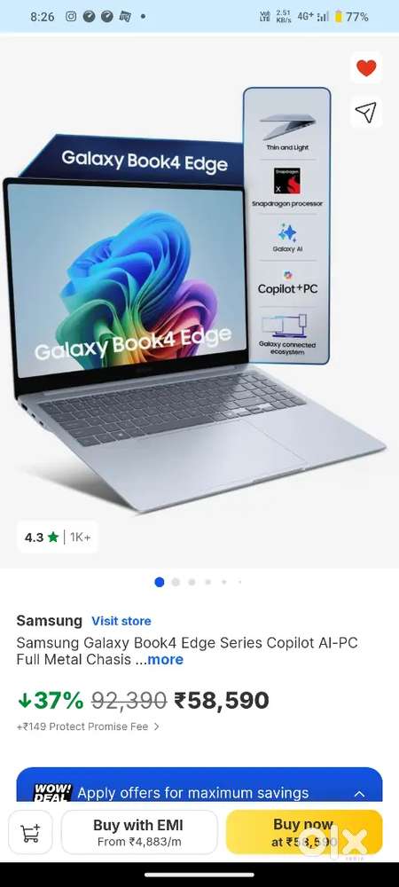This screenshot has width=399, height=887.
Task: Expand description with the more link
Action: click(165, 660)
